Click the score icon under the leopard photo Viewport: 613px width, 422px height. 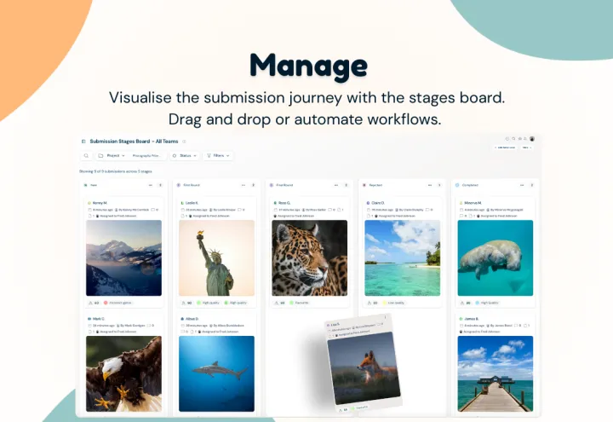[x=277, y=303]
